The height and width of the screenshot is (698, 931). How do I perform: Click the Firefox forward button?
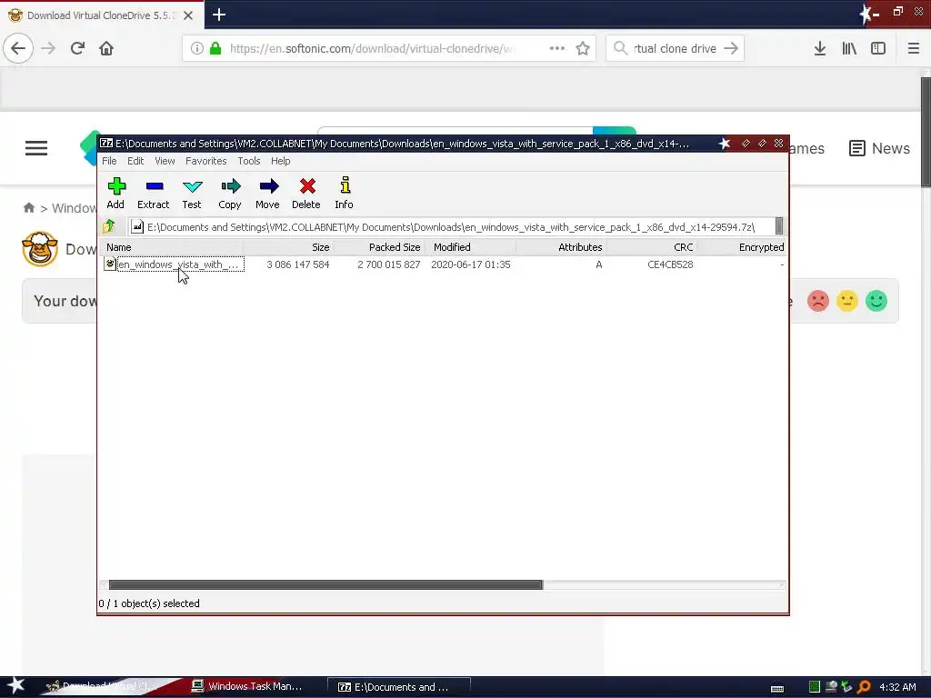coord(48,48)
